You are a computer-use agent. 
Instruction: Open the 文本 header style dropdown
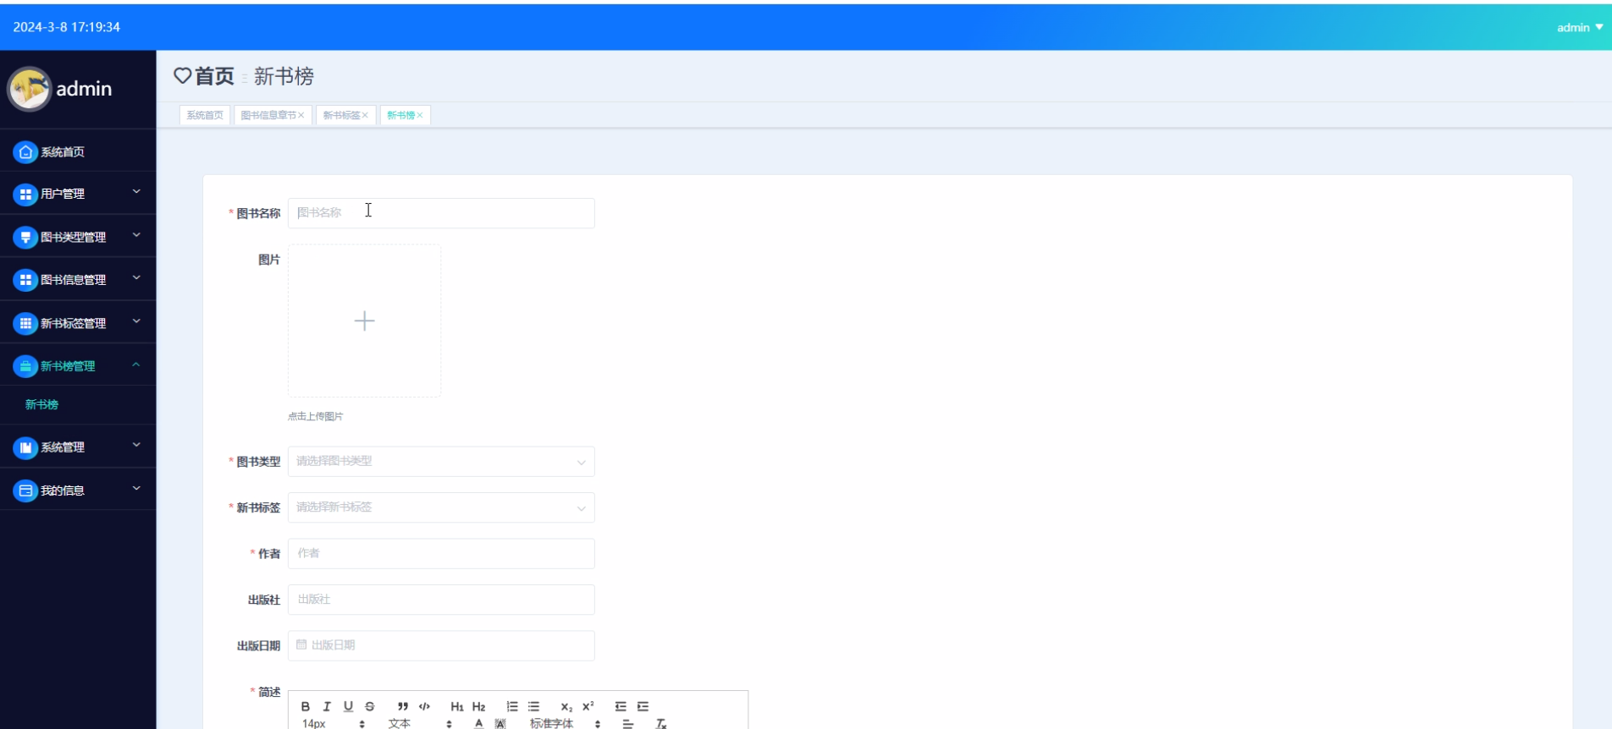(420, 723)
